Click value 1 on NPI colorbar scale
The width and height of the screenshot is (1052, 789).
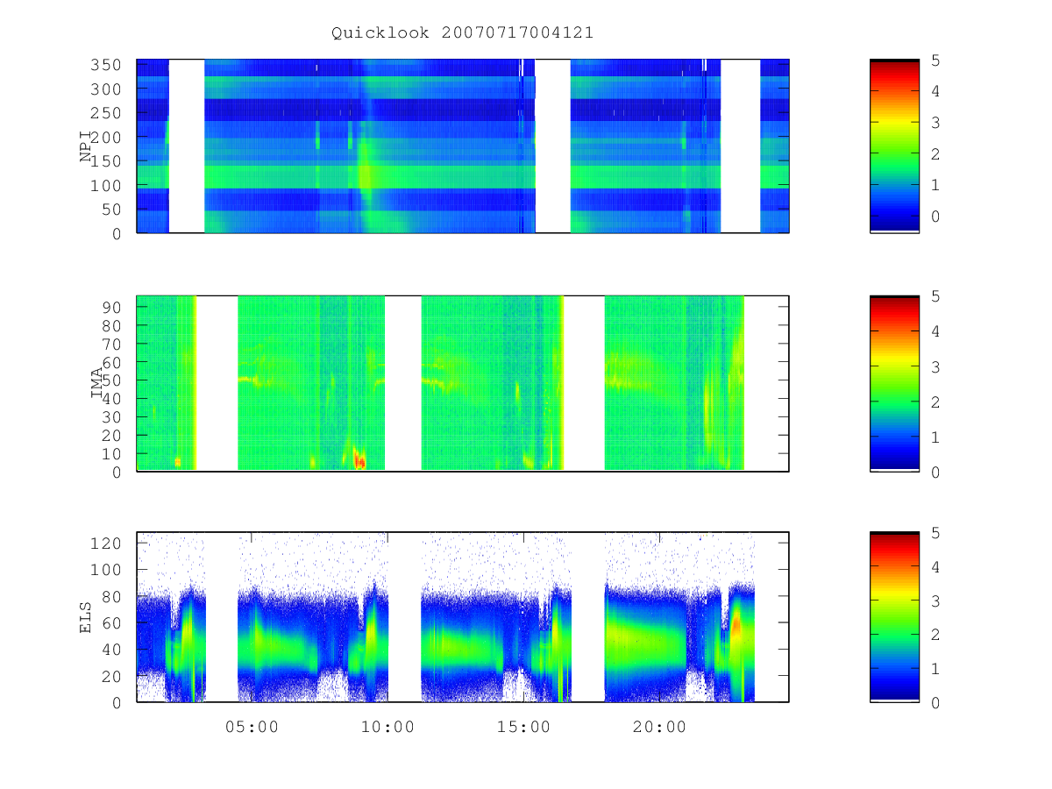pyautogui.click(x=936, y=185)
